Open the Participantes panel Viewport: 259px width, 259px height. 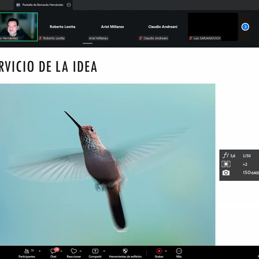click(x=27, y=253)
